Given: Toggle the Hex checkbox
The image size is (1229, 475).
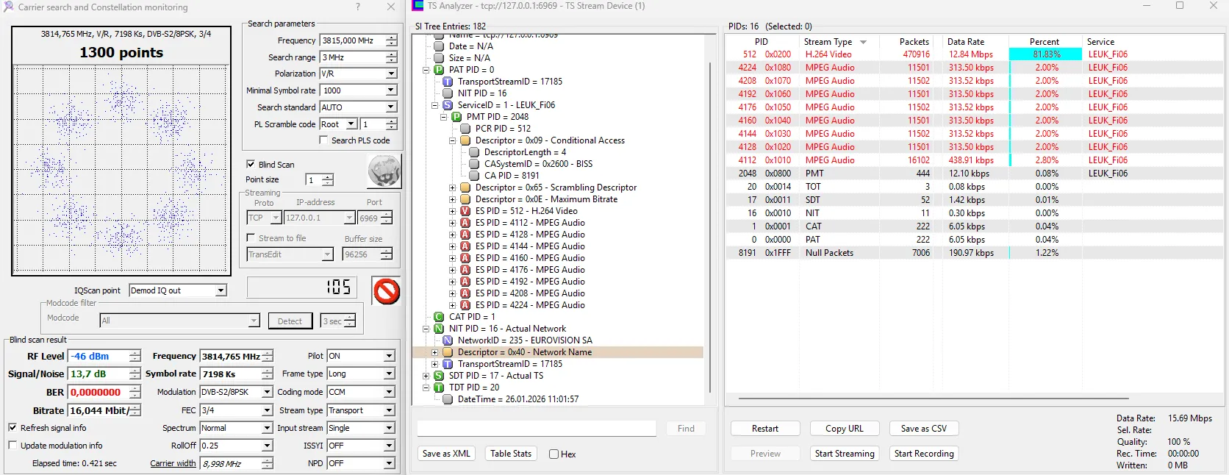Looking at the screenshot, I should 554,454.
